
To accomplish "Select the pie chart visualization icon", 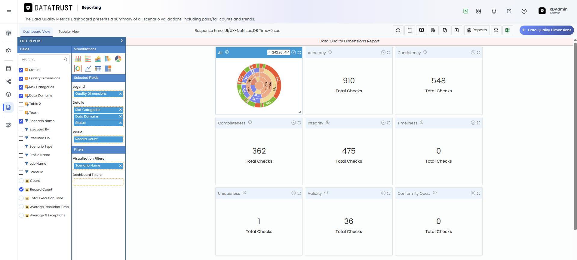I will point(118,59).
